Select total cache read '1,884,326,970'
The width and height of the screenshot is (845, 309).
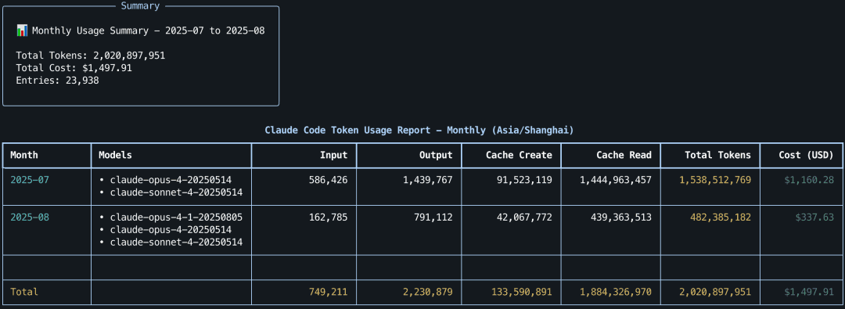tap(616, 292)
